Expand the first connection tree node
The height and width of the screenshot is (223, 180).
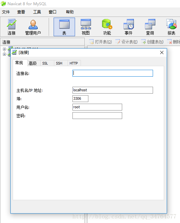coord(5,49)
